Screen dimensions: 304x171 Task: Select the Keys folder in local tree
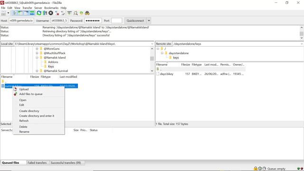click(x=51, y=66)
